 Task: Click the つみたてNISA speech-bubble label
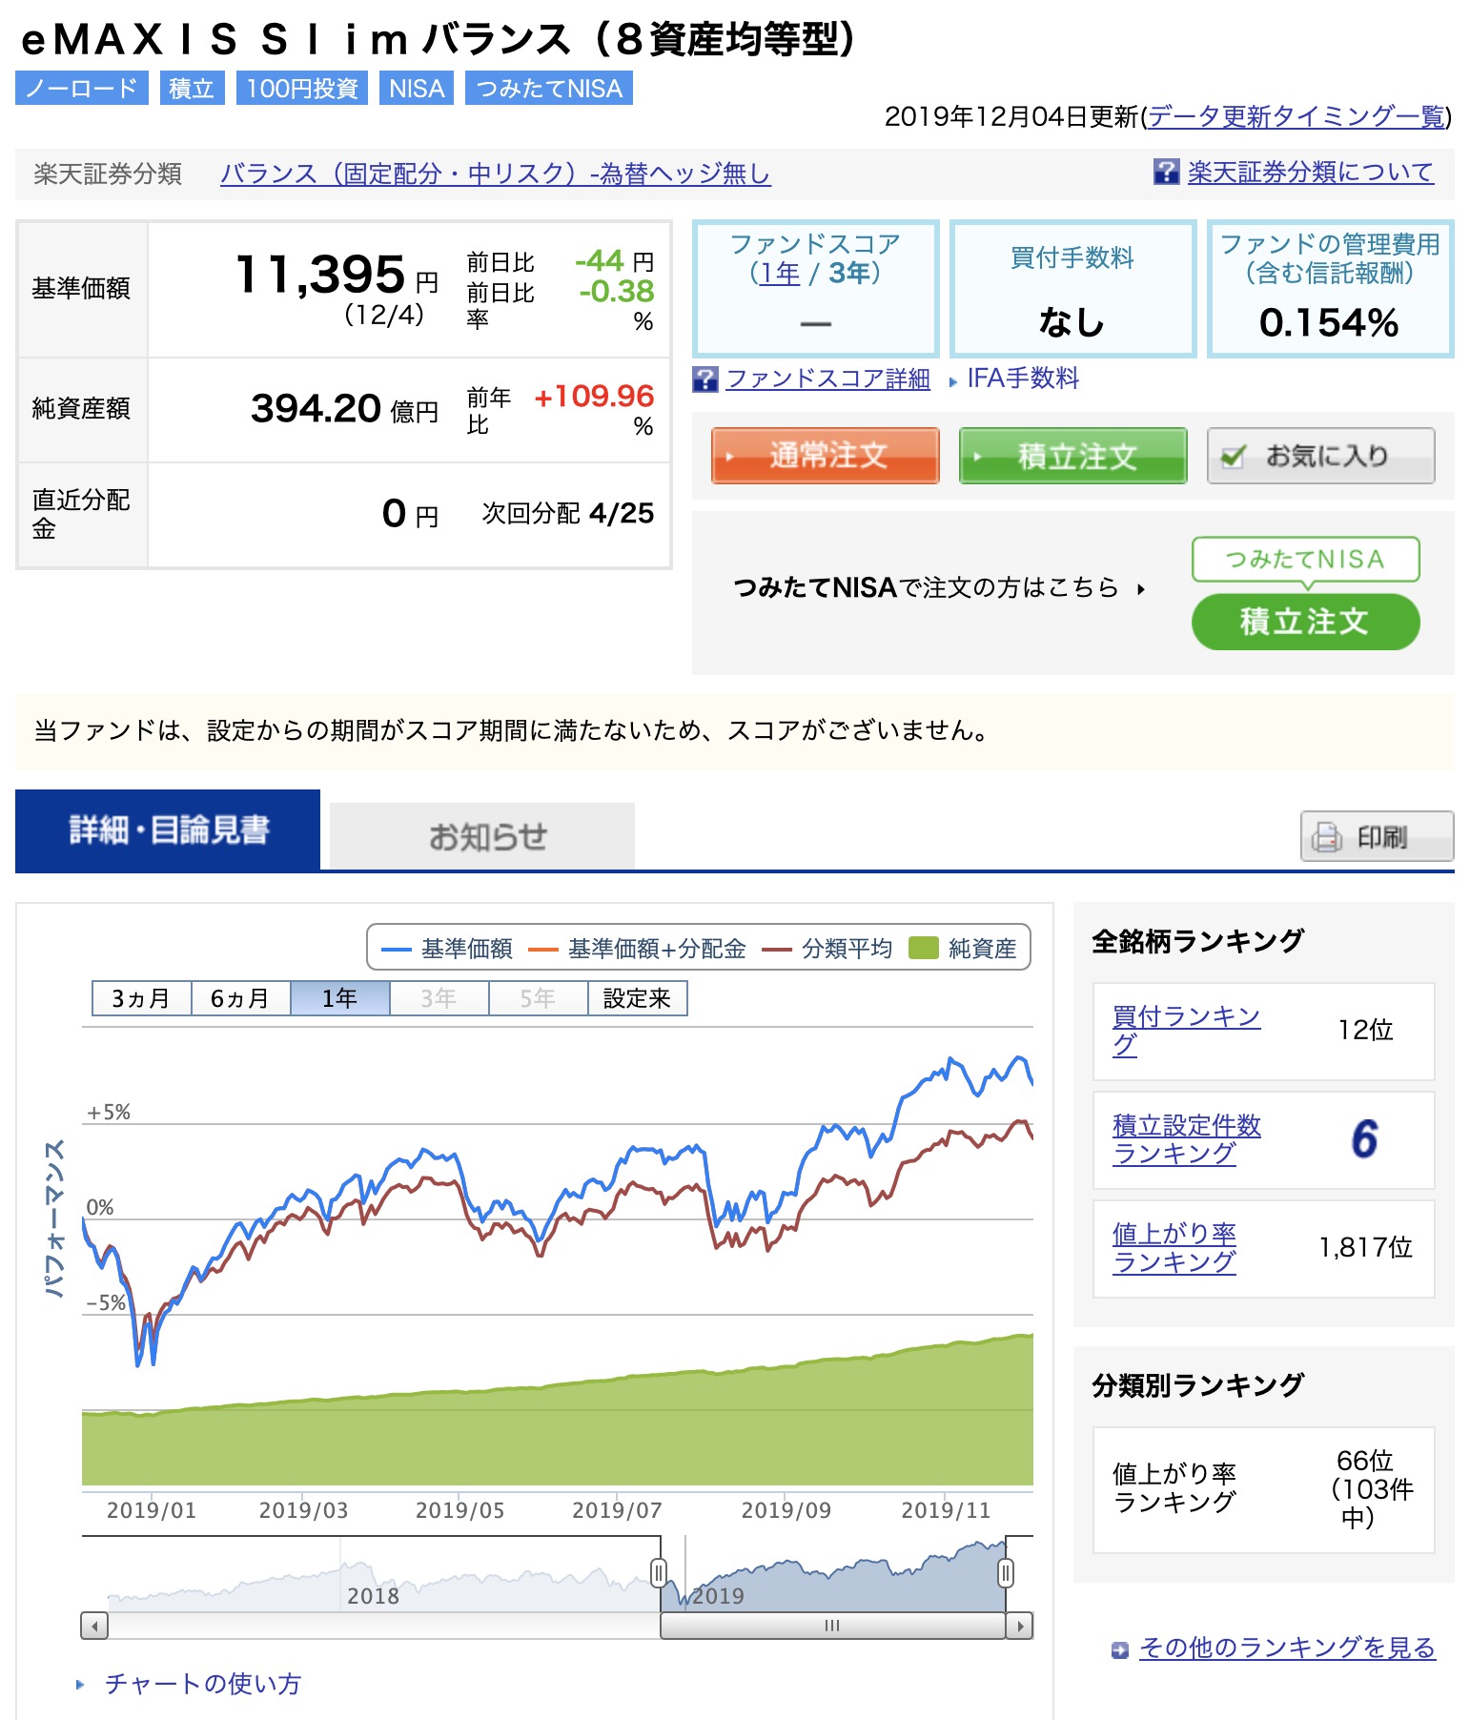1305,559
